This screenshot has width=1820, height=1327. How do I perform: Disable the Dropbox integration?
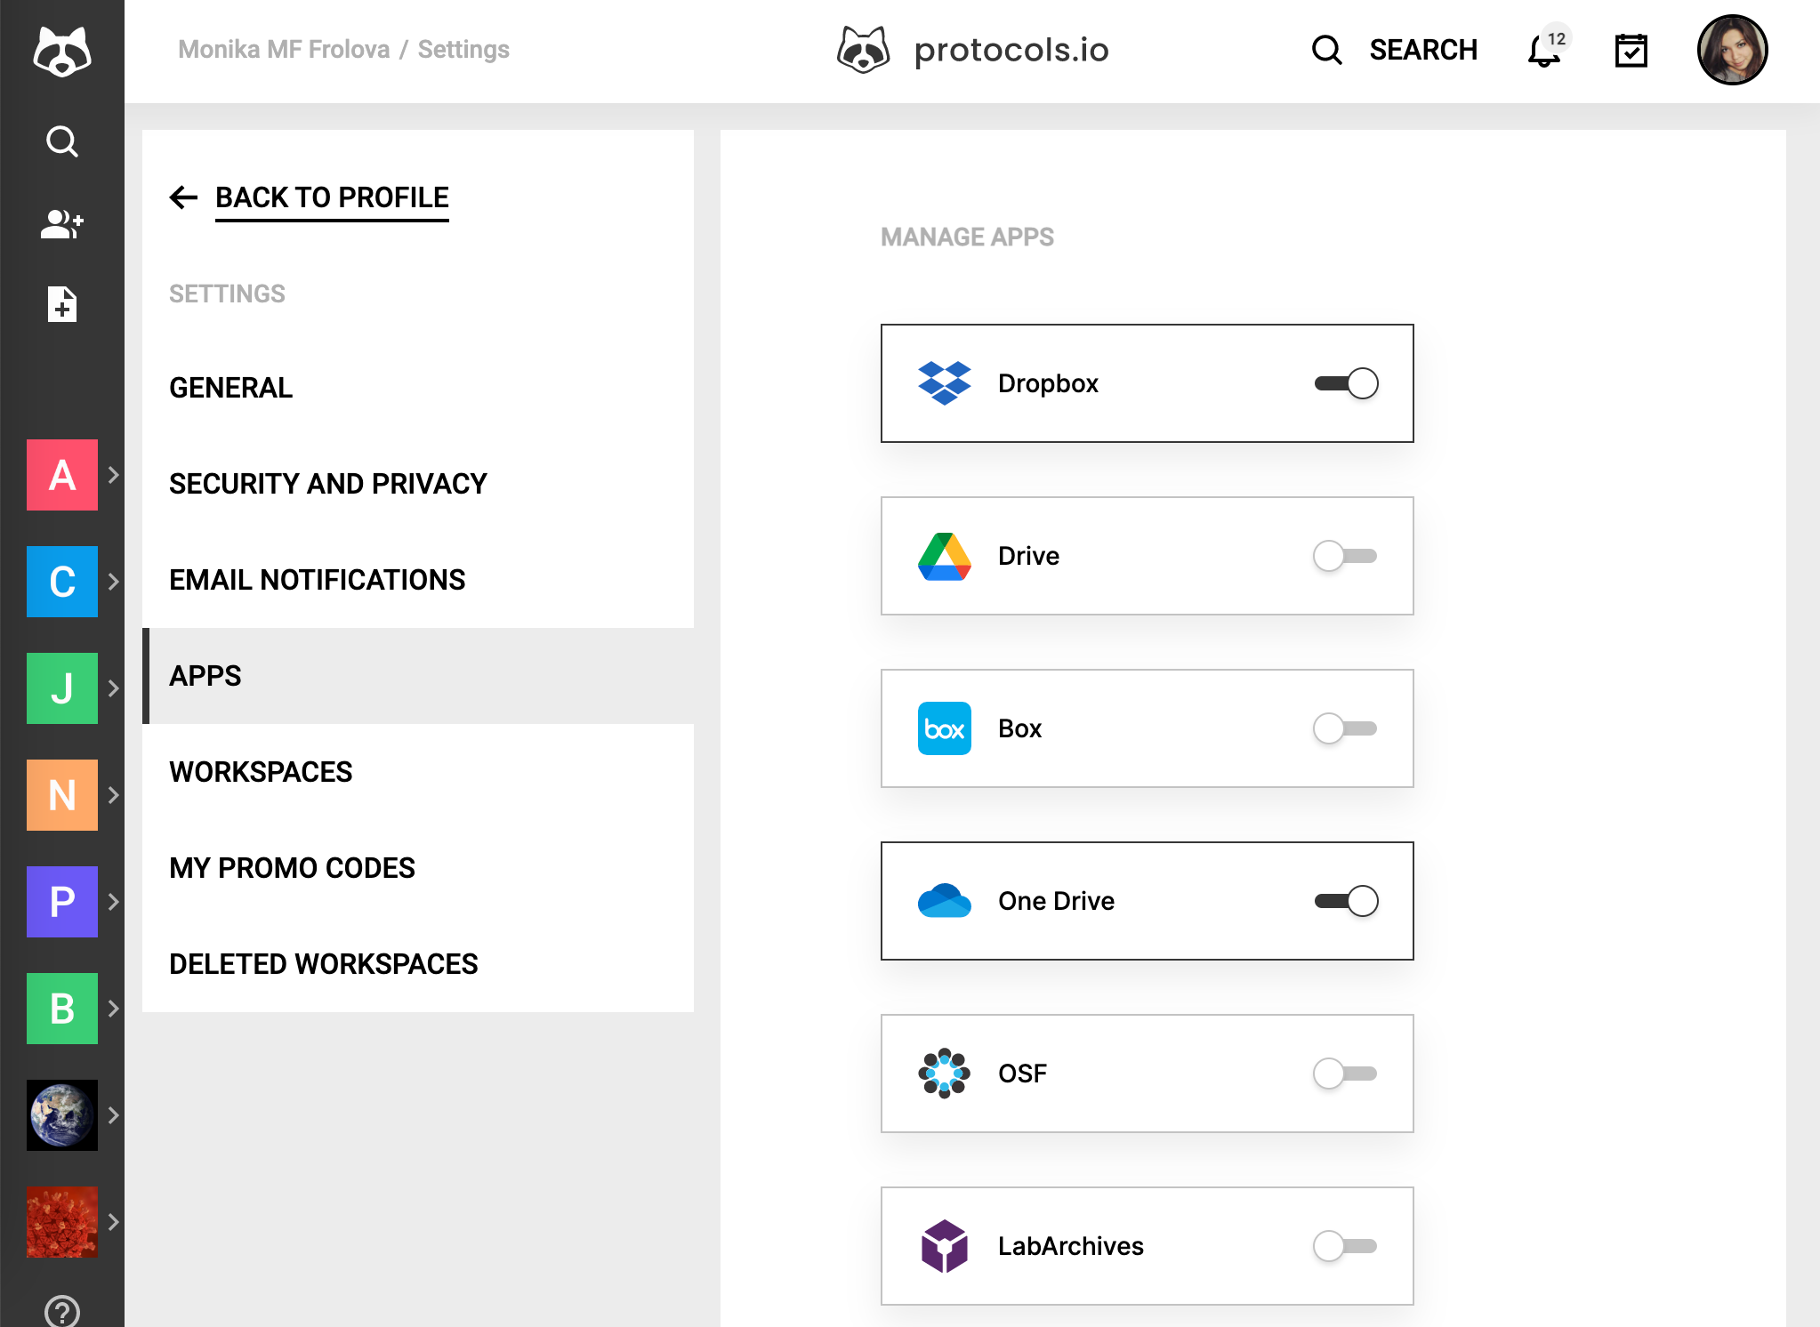tap(1346, 382)
